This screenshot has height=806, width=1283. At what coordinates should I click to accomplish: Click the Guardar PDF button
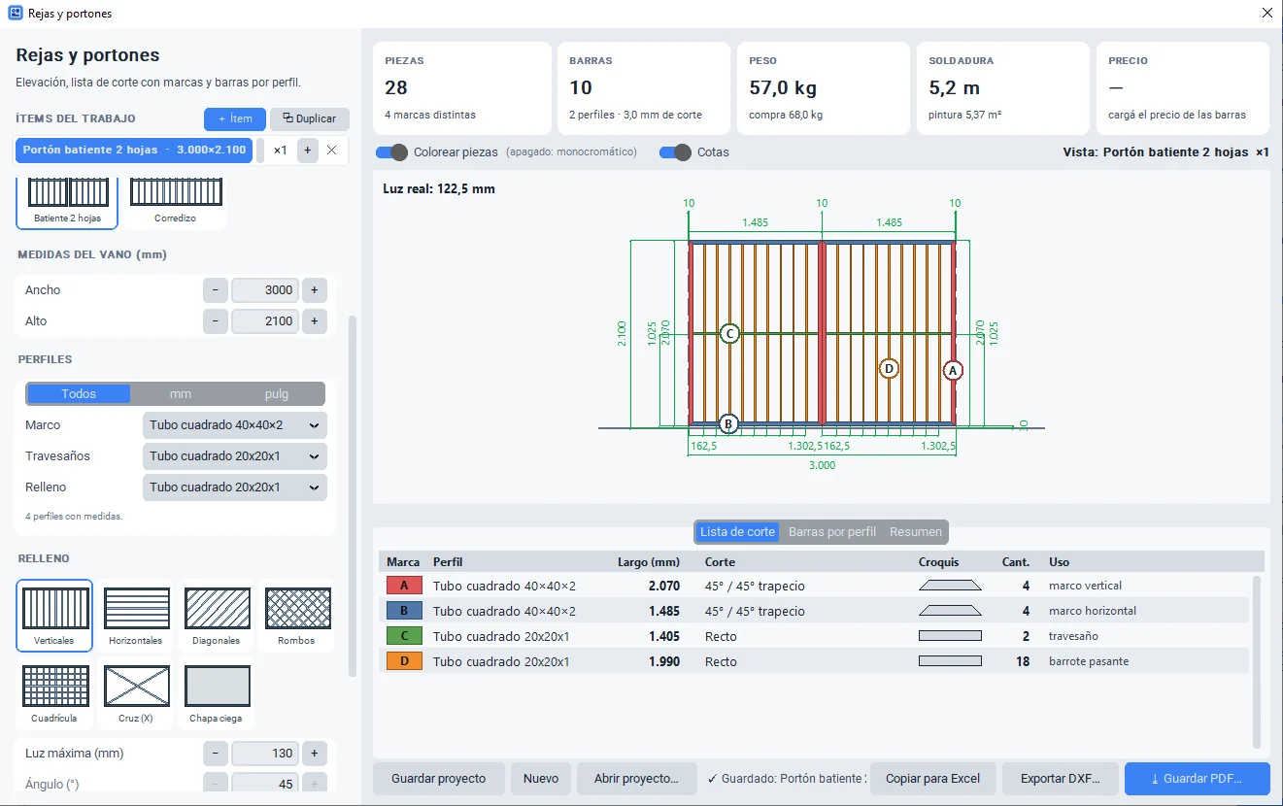(1197, 779)
